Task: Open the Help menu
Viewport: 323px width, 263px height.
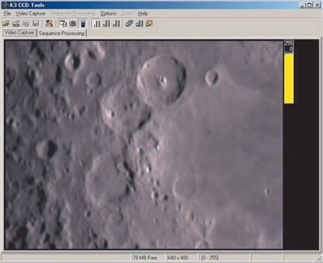Action: click(x=143, y=14)
